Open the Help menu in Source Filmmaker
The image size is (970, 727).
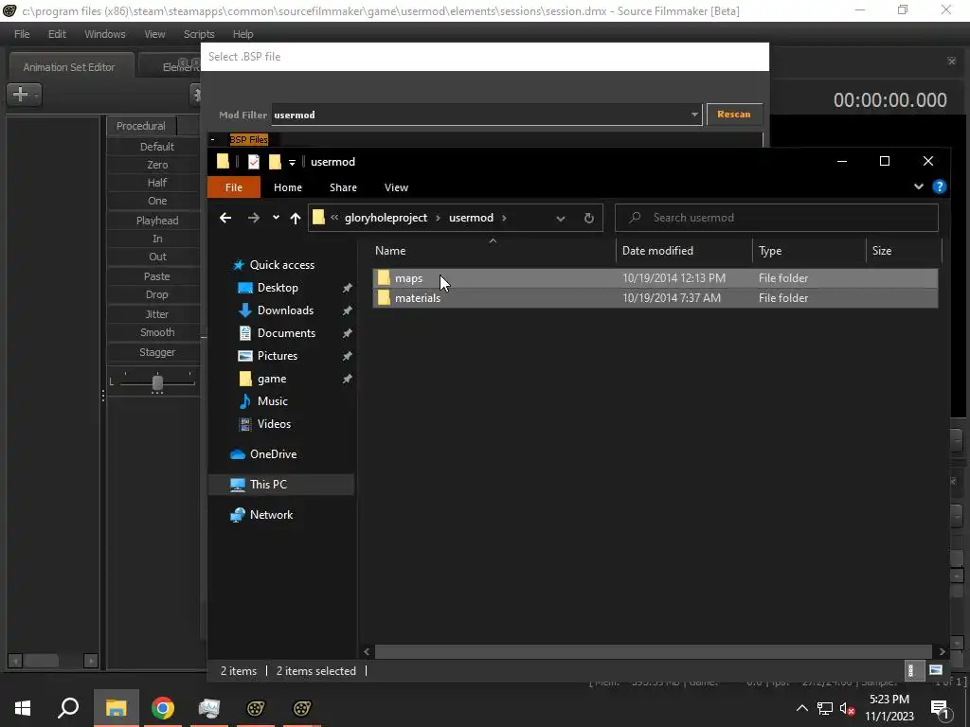coord(243,34)
